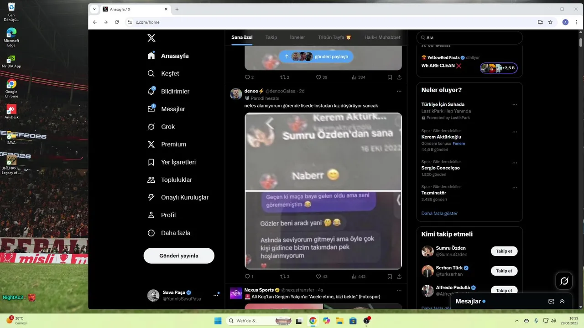Switch to Tribün Tayfa tab
The image size is (584, 328).
334,37
